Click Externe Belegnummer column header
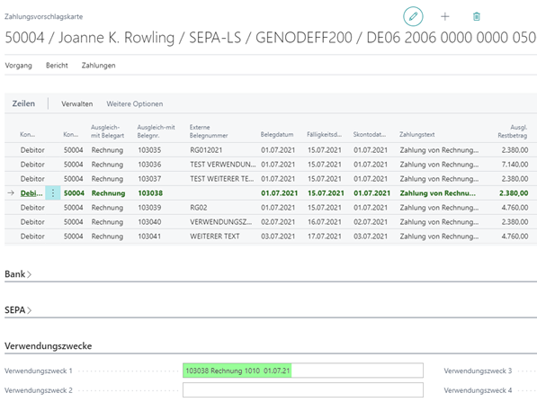This screenshot has width=537, height=402. [x=209, y=131]
